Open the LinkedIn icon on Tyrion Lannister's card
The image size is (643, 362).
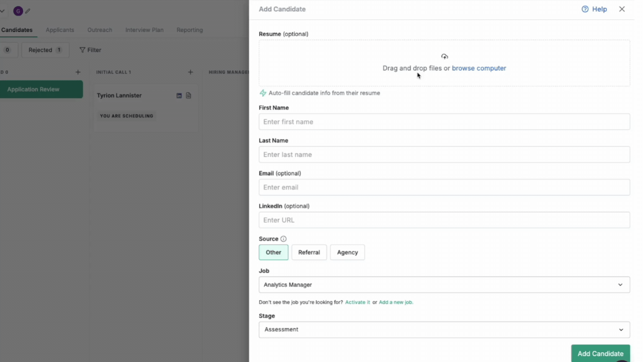(x=179, y=96)
